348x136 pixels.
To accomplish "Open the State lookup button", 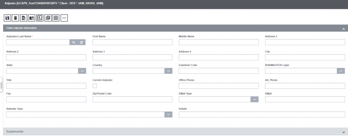I will (x=82, y=71).
